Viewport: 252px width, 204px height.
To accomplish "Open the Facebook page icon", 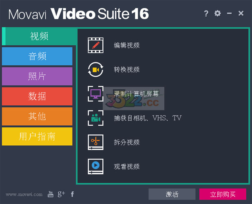I will (x=72, y=194).
